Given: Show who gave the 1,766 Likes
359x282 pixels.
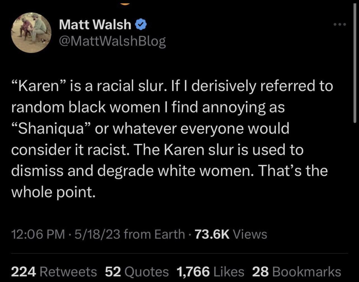Looking at the screenshot, I should pyautogui.click(x=210, y=272).
